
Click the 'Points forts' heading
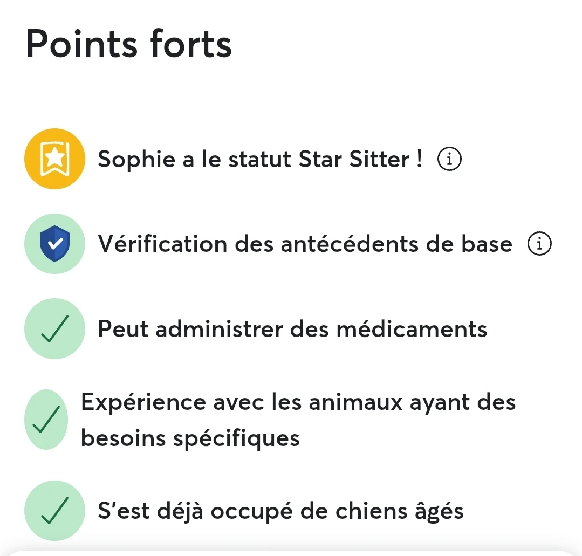(x=129, y=44)
